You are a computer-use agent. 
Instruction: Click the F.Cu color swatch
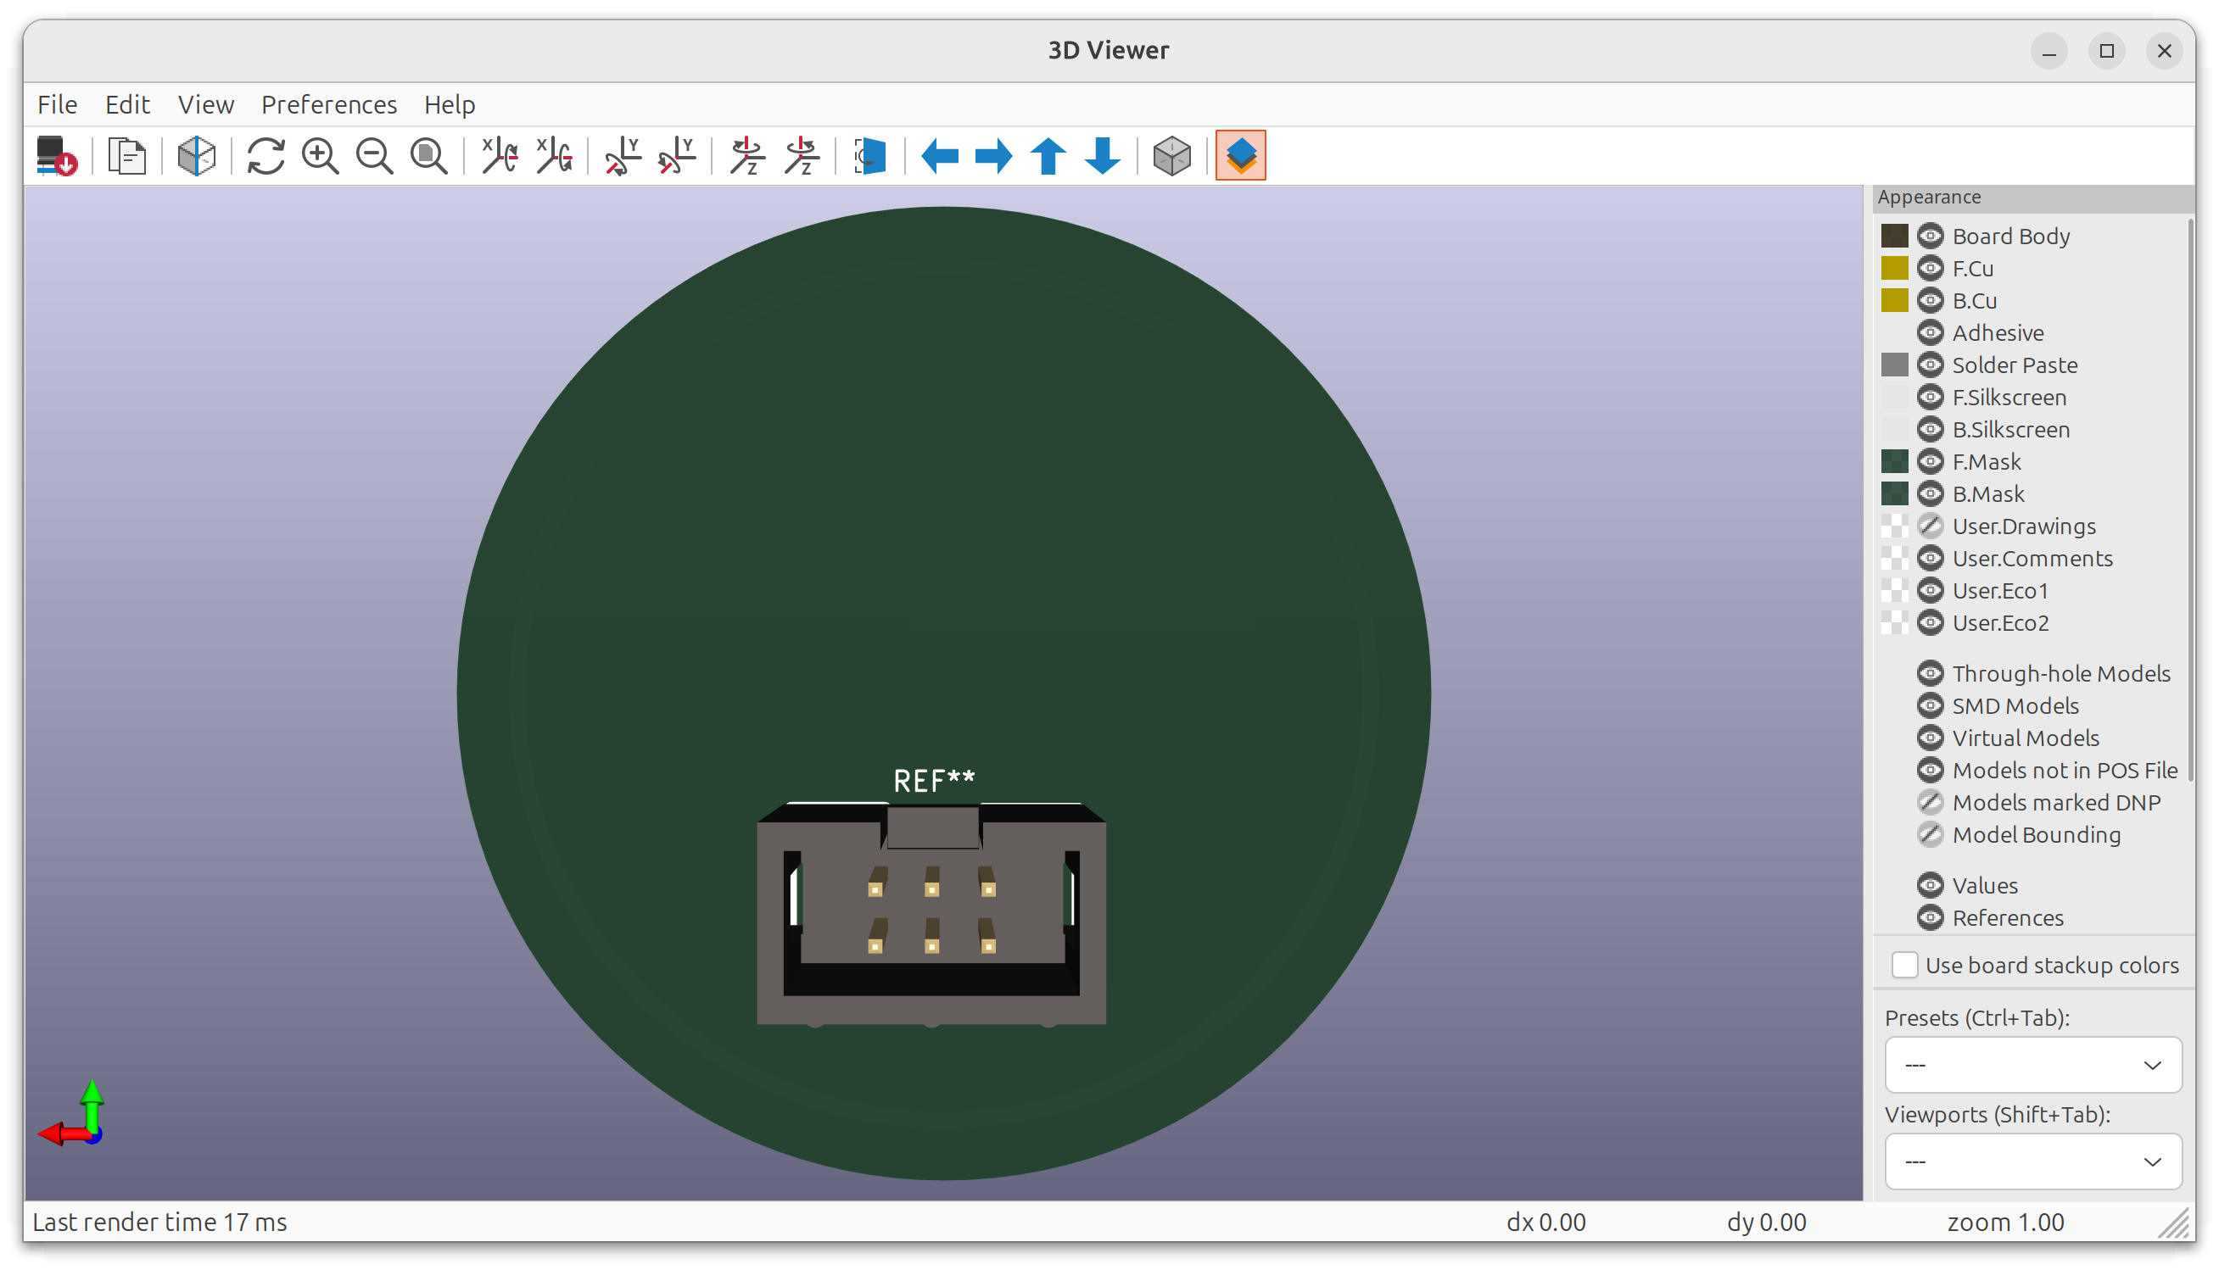click(x=1894, y=269)
